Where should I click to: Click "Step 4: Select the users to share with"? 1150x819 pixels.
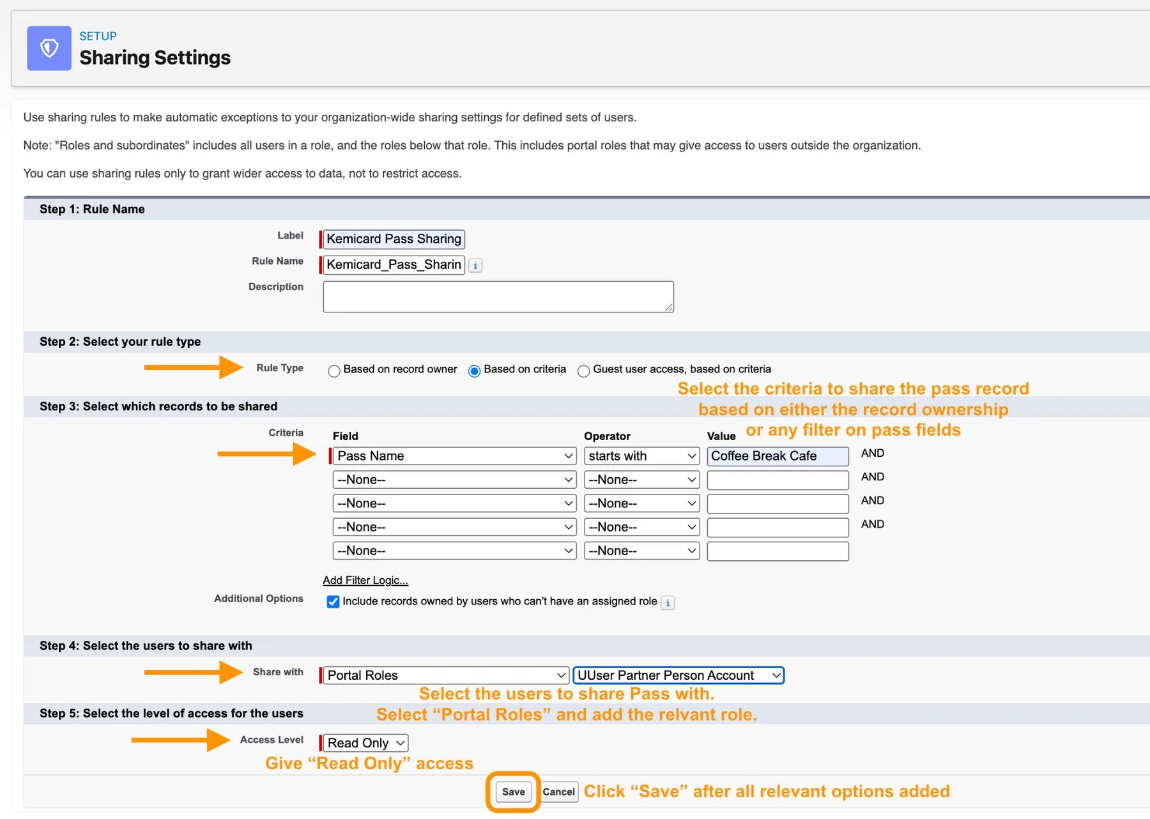click(146, 646)
